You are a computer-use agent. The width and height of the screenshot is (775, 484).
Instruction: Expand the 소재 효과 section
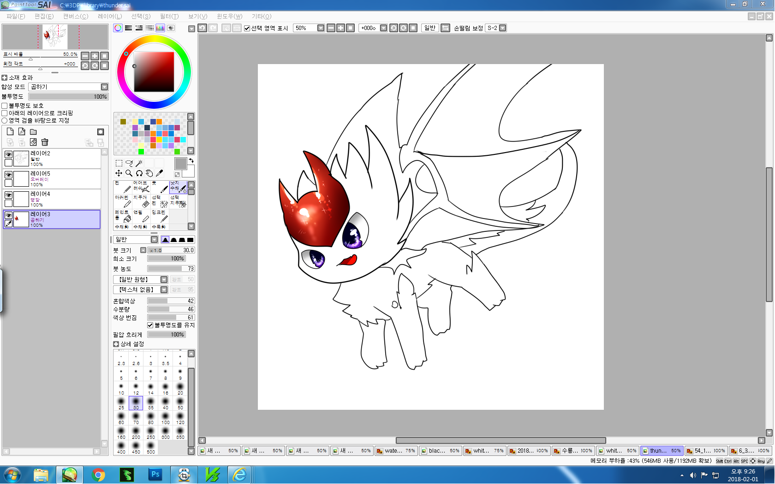(5, 77)
